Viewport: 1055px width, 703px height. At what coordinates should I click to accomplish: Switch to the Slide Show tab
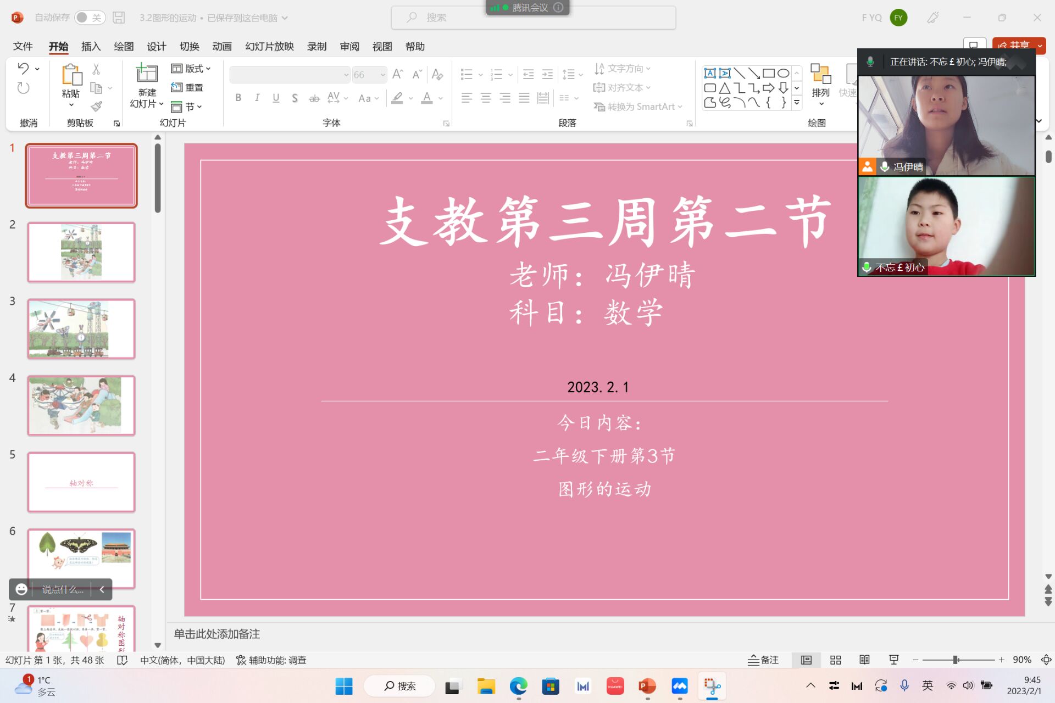click(269, 46)
